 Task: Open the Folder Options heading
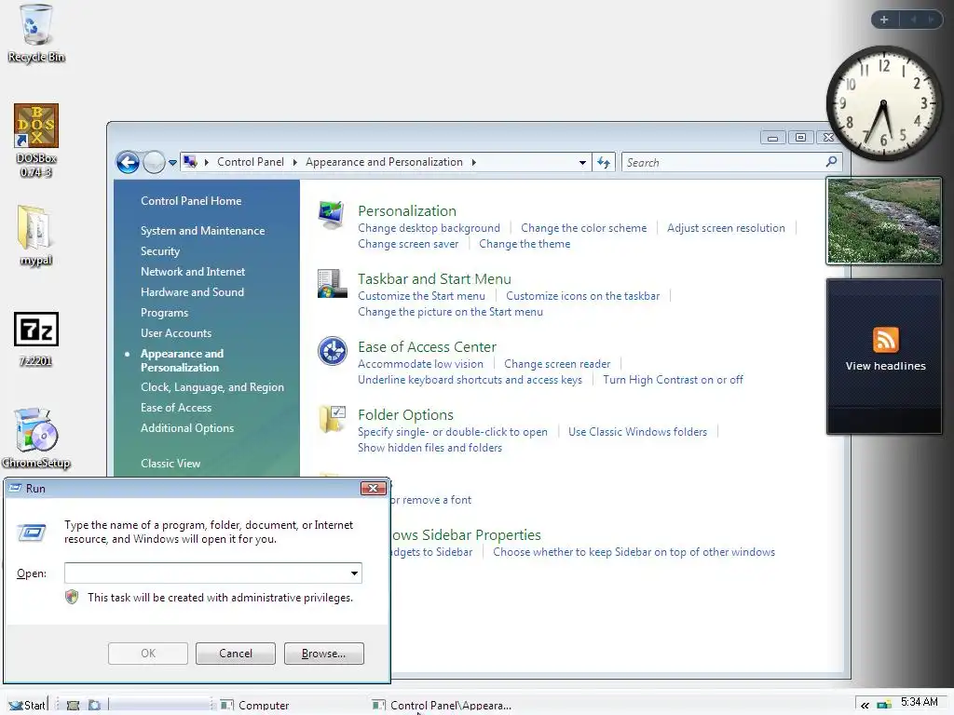click(x=406, y=415)
